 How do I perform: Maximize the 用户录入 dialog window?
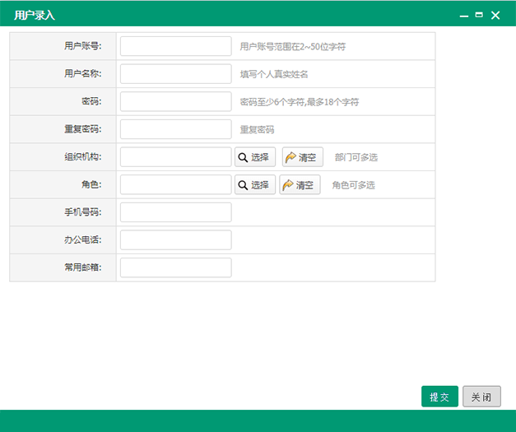pyautogui.click(x=479, y=15)
